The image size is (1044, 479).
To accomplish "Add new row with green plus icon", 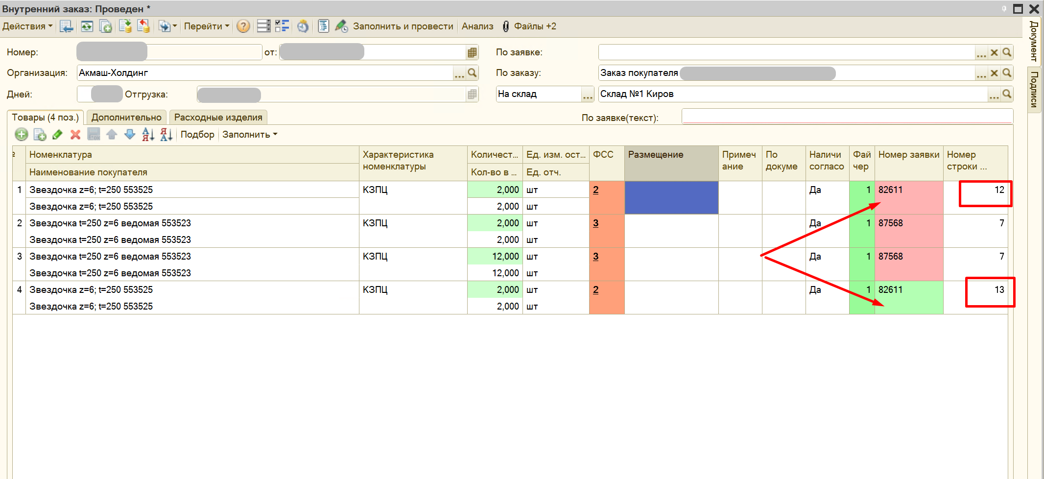I will pos(22,134).
